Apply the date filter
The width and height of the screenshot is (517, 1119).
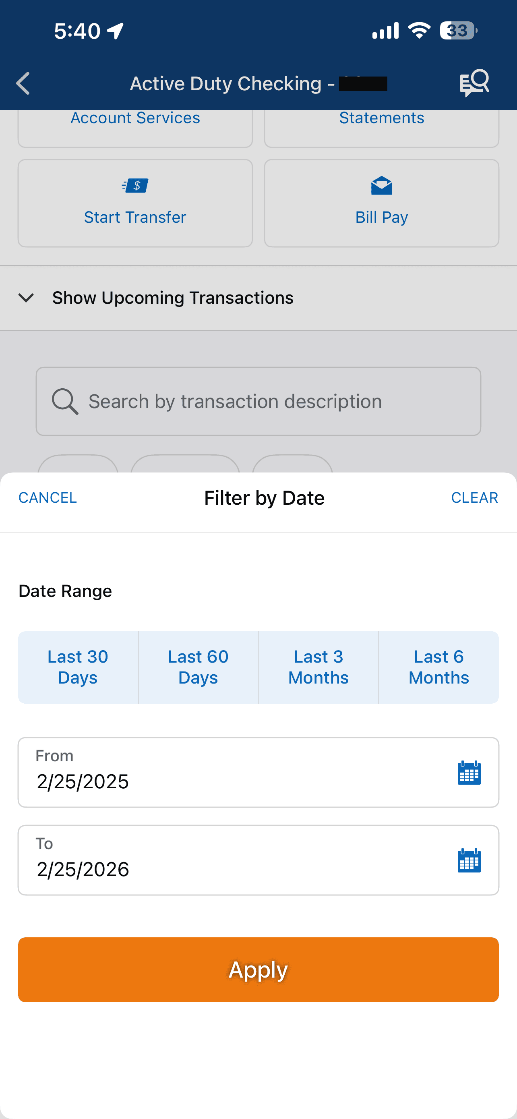(258, 970)
